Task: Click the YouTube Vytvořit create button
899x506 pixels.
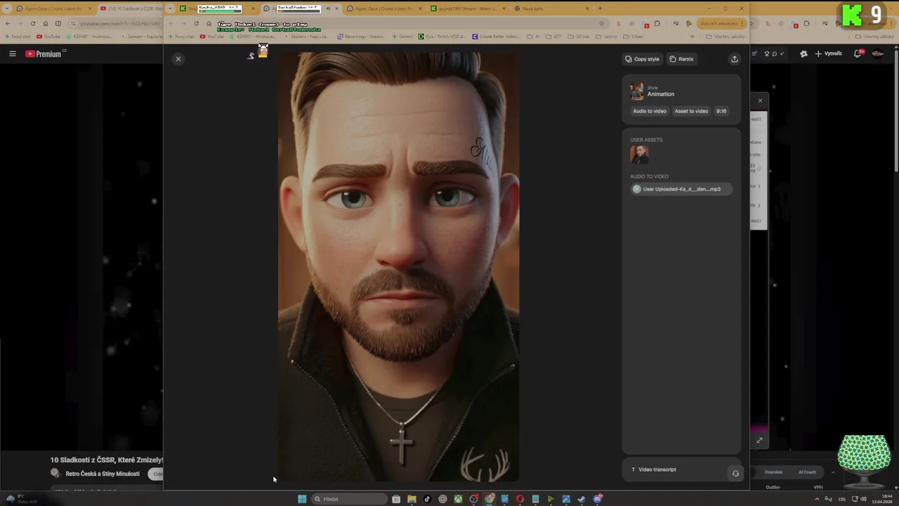Action: 829,53
